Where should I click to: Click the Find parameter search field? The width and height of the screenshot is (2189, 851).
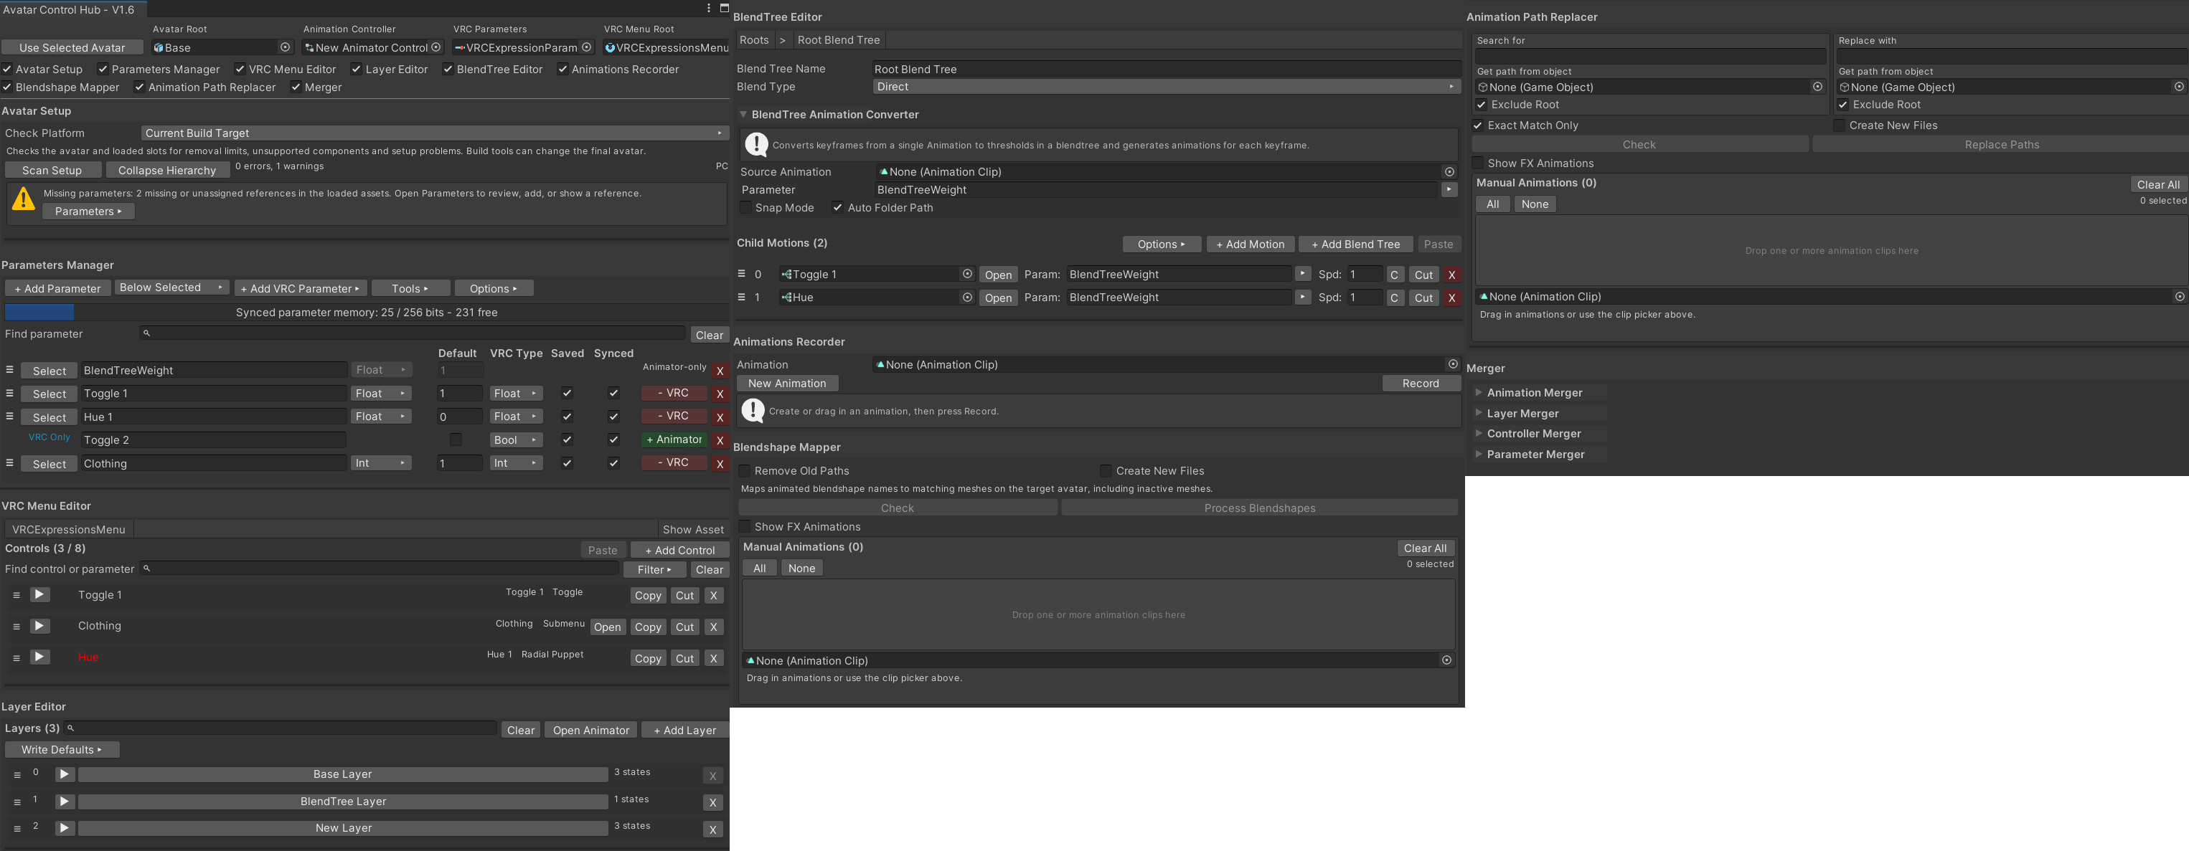pyautogui.click(x=412, y=334)
